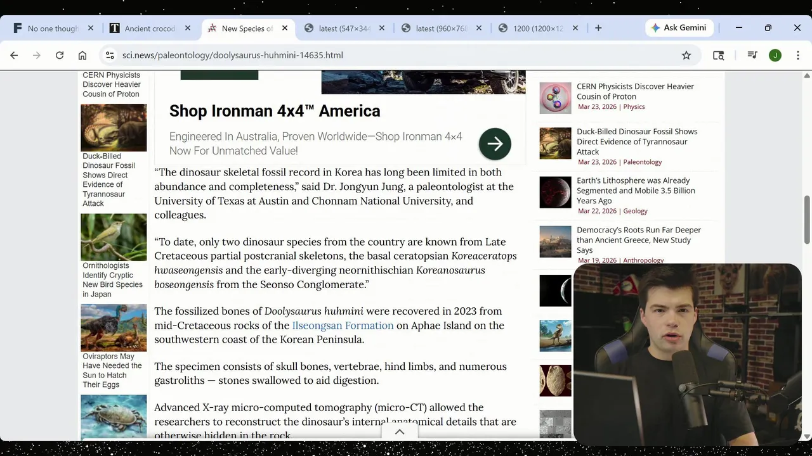Close the 'New Species of' tab
812x456 pixels.
(x=285, y=28)
